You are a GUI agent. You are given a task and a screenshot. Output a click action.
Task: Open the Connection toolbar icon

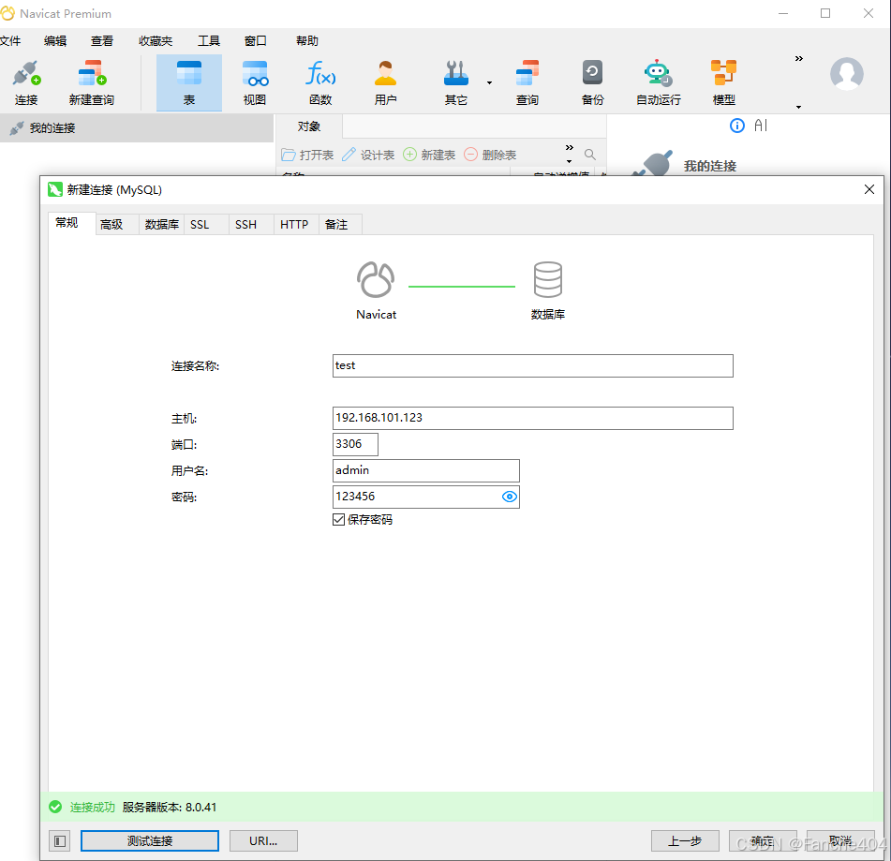[26, 83]
